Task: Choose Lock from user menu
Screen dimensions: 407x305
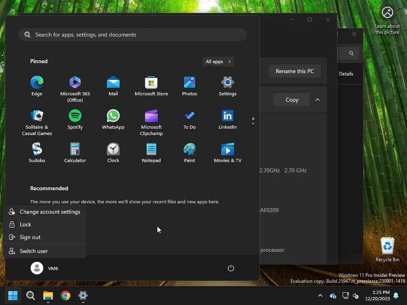Action: [45, 225]
